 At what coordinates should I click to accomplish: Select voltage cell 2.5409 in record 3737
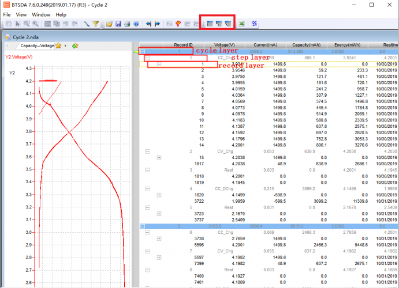coord(238,220)
